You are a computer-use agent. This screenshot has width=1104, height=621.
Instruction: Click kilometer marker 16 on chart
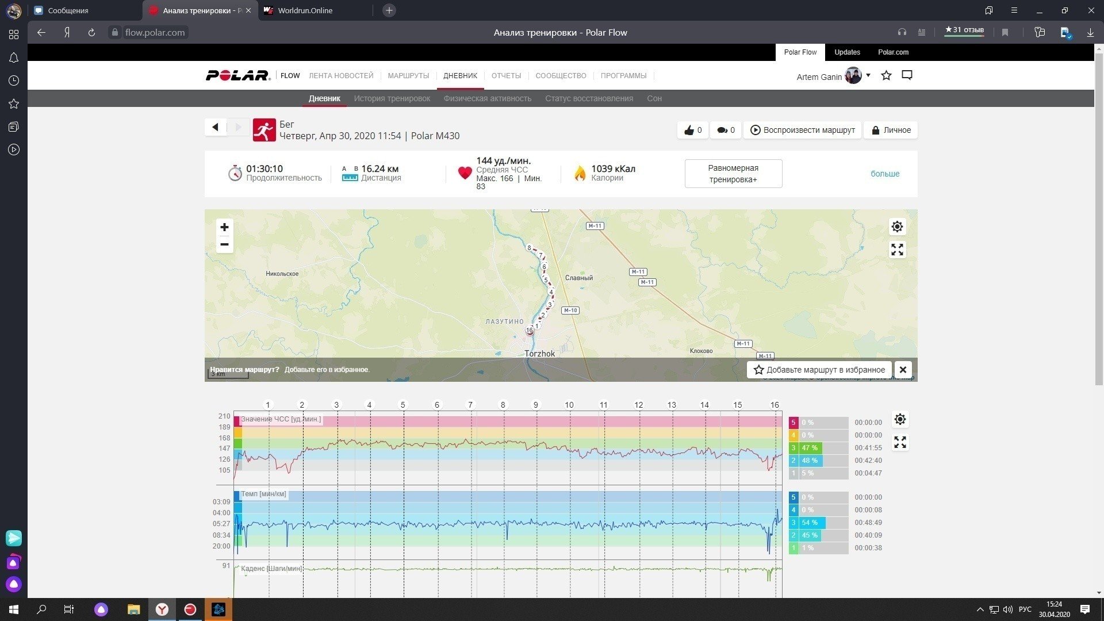[775, 405]
